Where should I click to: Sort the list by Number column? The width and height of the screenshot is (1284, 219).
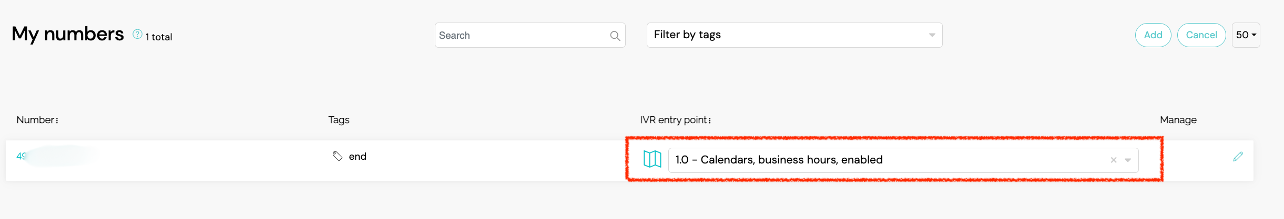coord(37,120)
